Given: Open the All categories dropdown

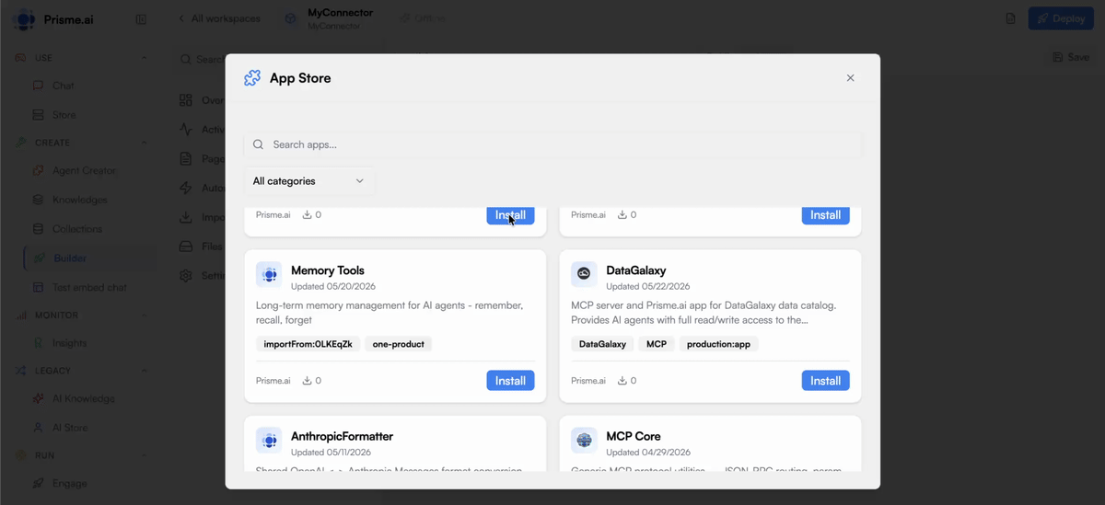Looking at the screenshot, I should click(x=308, y=181).
